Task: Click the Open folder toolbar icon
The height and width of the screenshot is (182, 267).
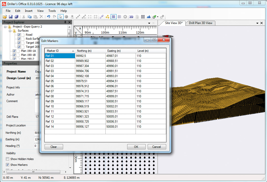Action: (x=5, y=17)
